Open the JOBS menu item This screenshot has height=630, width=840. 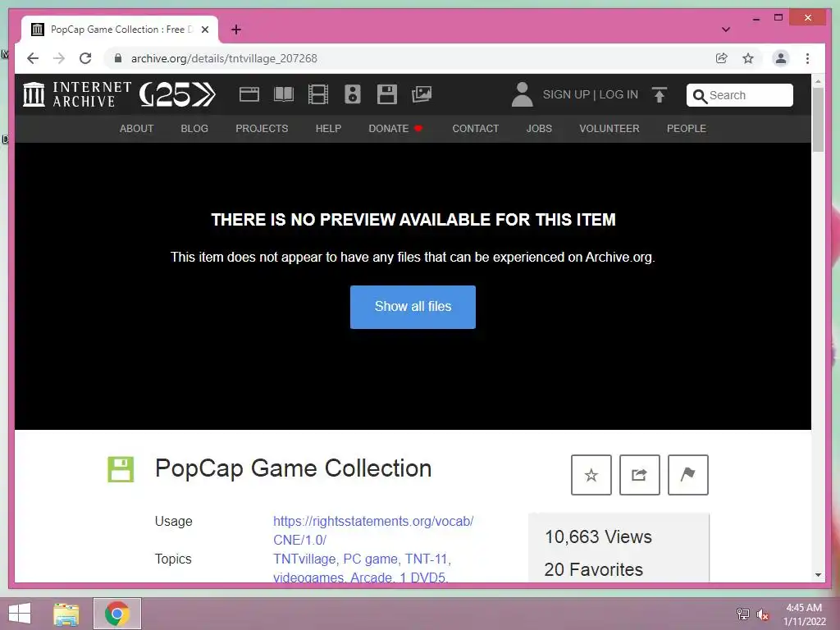(x=539, y=129)
